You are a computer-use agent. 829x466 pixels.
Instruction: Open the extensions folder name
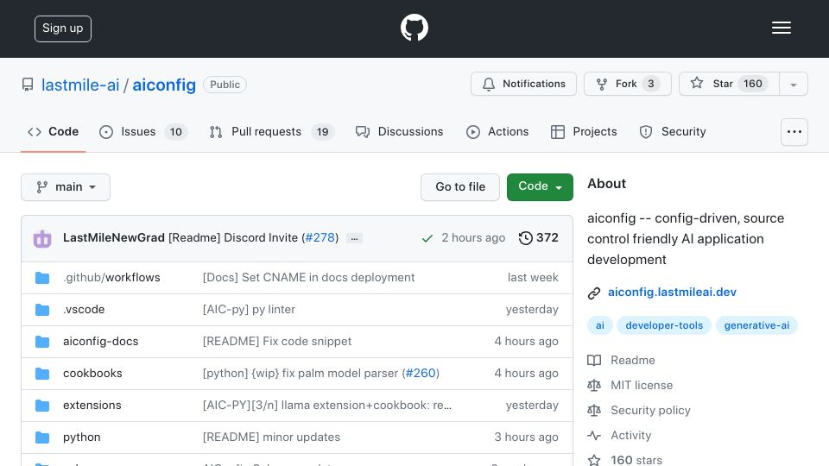coord(92,406)
